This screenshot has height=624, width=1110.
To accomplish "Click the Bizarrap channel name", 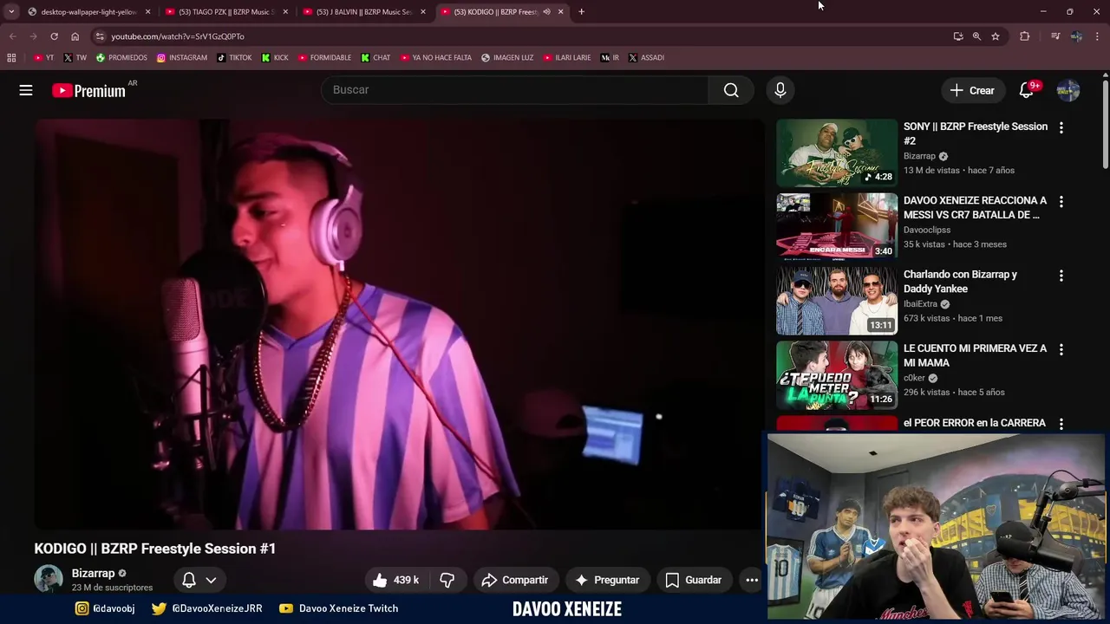I will pyautogui.click(x=93, y=573).
